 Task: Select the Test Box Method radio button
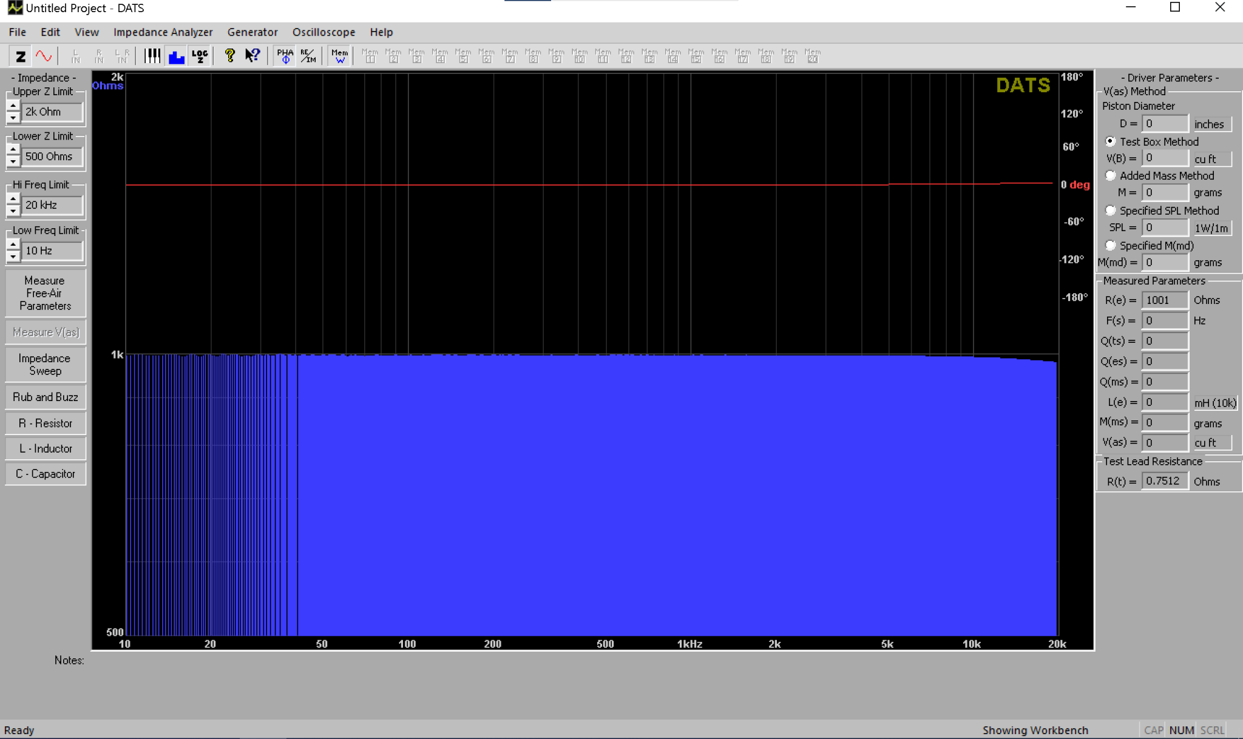coord(1111,141)
